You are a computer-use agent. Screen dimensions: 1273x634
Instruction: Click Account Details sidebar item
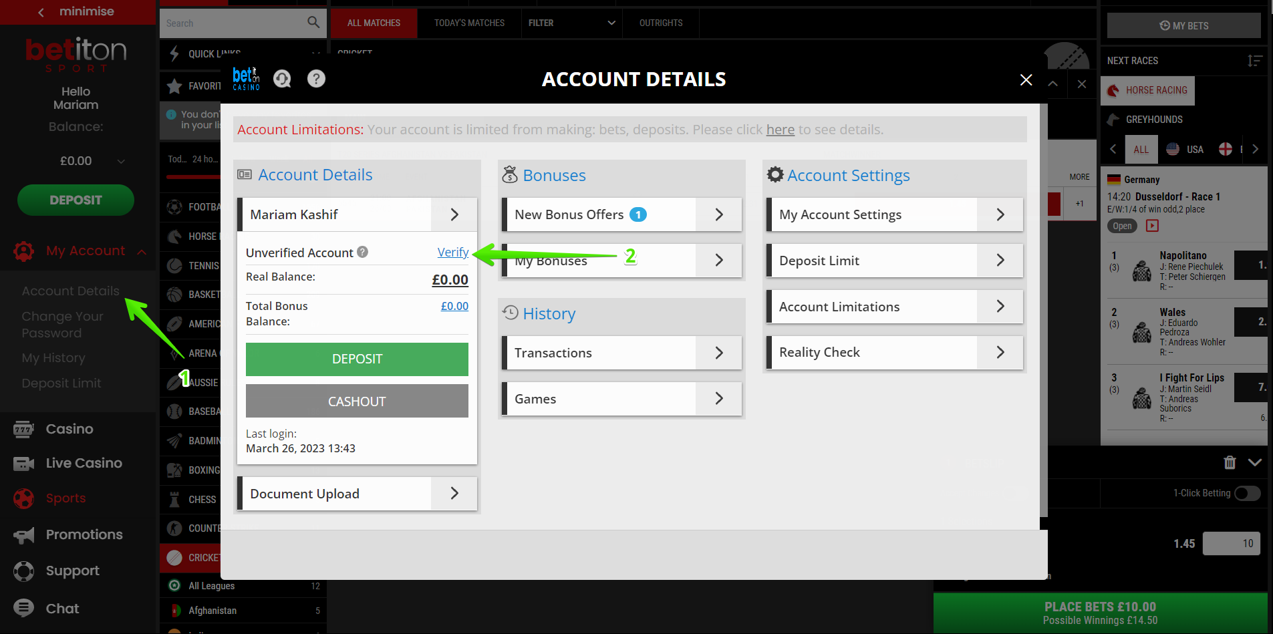tap(70, 291)
